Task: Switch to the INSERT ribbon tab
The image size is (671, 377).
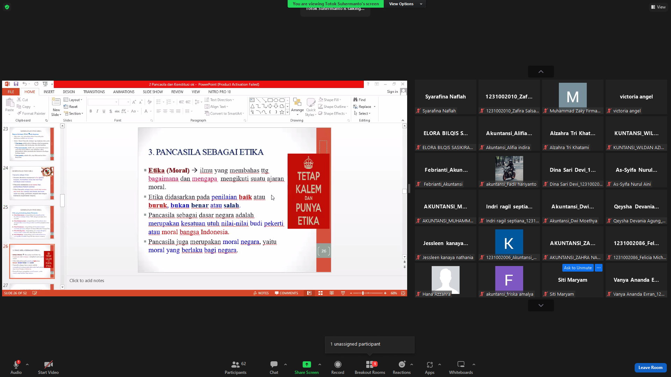Action: point(49,92)
